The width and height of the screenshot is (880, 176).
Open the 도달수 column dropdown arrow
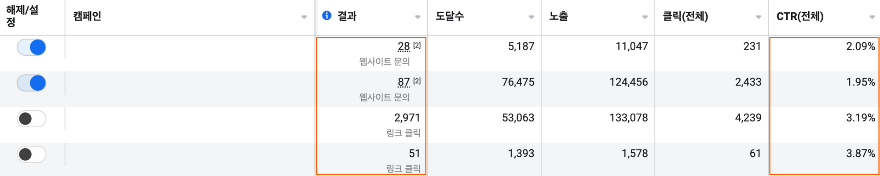531,17
